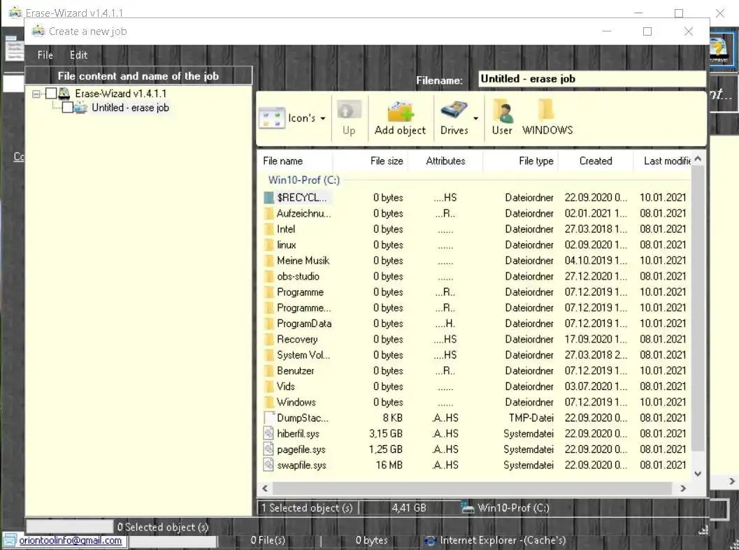Image resolution: width=739 pixels, height=550 pixels.
Task: Click the TMP-Datei file type cell
Action: click(x=531, y=418)
